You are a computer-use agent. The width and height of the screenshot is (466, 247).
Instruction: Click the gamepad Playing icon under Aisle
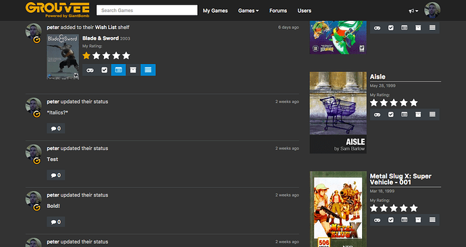pos(377,114)
